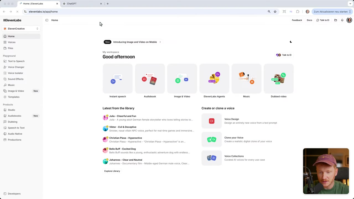Open Text to Speech in the sidebar
Viewport: 354px width, 199px height.
pos(21,61)
